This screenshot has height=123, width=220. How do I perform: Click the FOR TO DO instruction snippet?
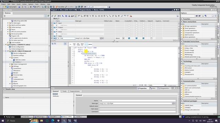[x=78, y=44]
